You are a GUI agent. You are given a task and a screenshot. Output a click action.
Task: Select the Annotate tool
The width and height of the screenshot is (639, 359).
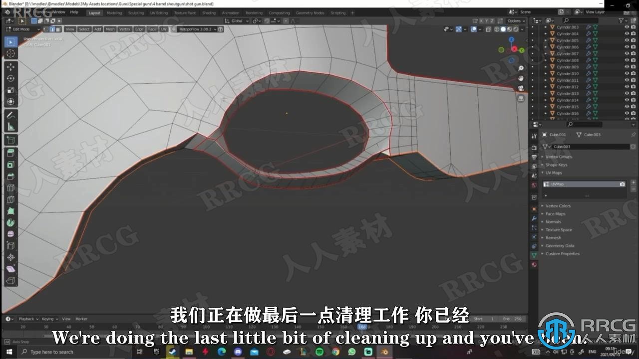coord(10,115)
